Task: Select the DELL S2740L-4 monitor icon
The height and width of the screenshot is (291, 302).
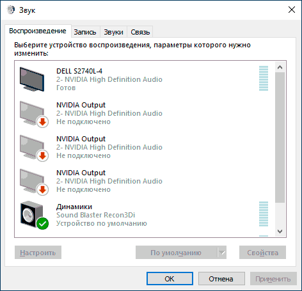Action: [32, 79]
